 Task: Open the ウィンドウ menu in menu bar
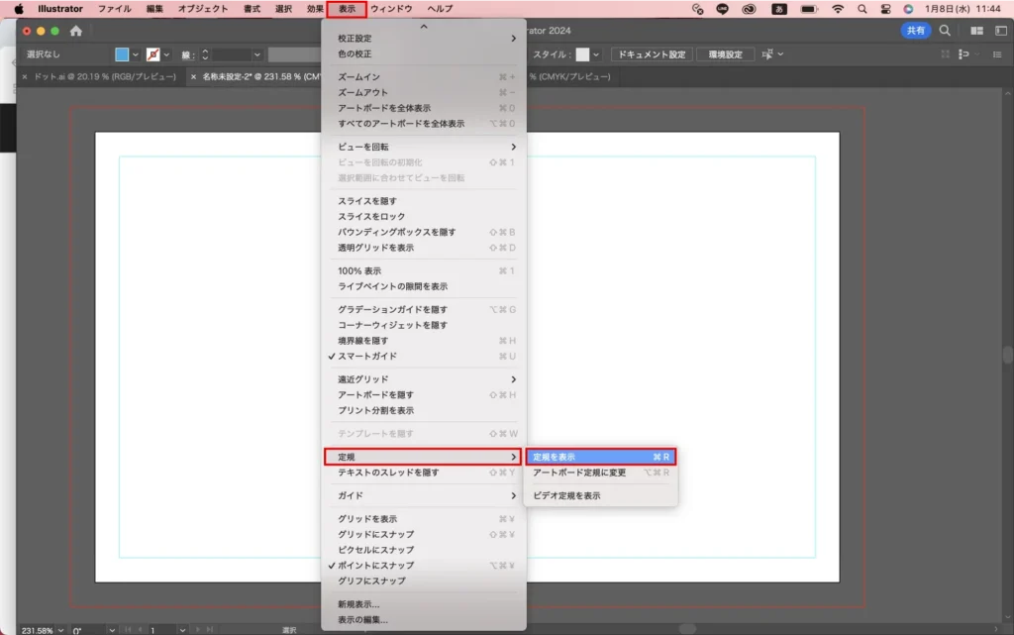click(x=391, y=9)
